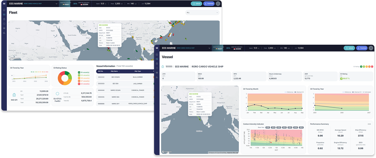The image size is (376, 158).
Task: Open the ALL filter dropdown in the Fleet window
Action: pos(202,12)
